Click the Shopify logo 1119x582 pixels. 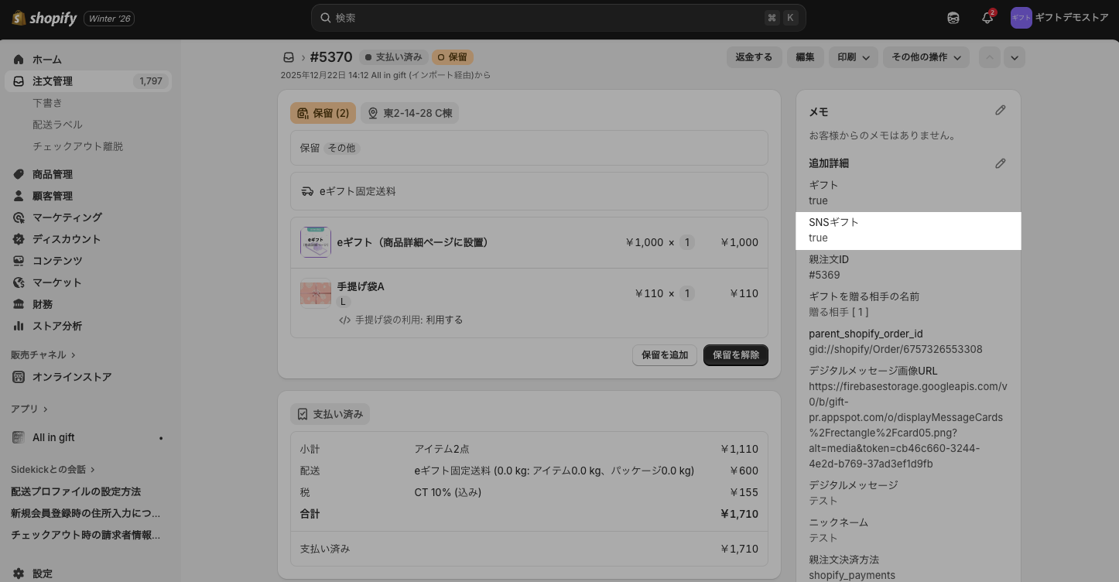click(44, 18)
